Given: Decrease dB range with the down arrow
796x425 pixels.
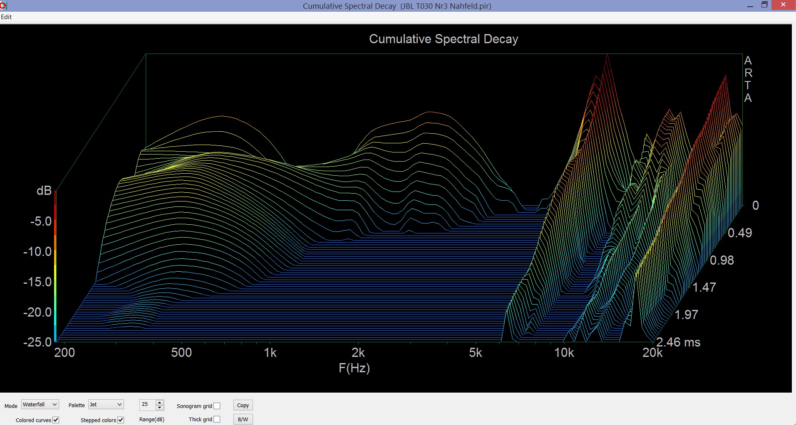Looking at the screenshot, I should [x=159, y=408].
